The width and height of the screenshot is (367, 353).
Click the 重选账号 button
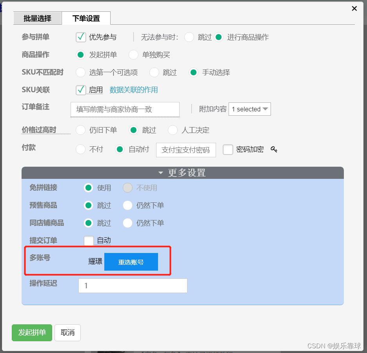click(x=131, y=262)
